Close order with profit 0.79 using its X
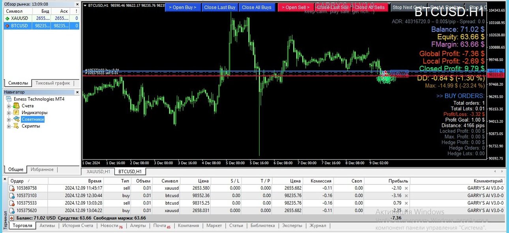Image resolution: width=509 pixels, height=233 pixels. [406, 203]
